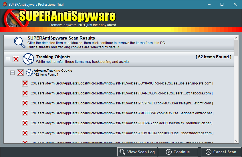Uncheck the Tracking Objects category checkbox
Screen dimensions: 242x157
pyautogui.click(x=16, y=59)
